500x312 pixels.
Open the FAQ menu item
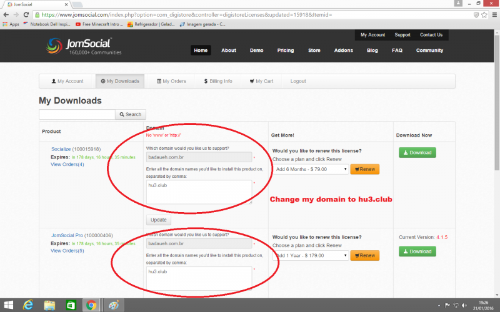(397, 51)
